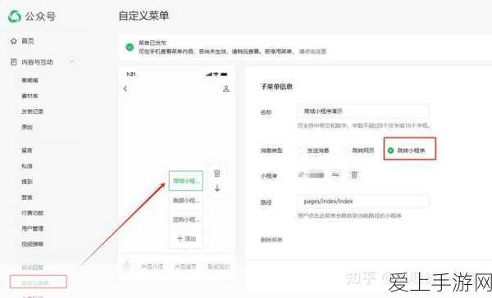Click the green check icon of the published notice
This screenshot has width=492, height=298.
[130, 47]
